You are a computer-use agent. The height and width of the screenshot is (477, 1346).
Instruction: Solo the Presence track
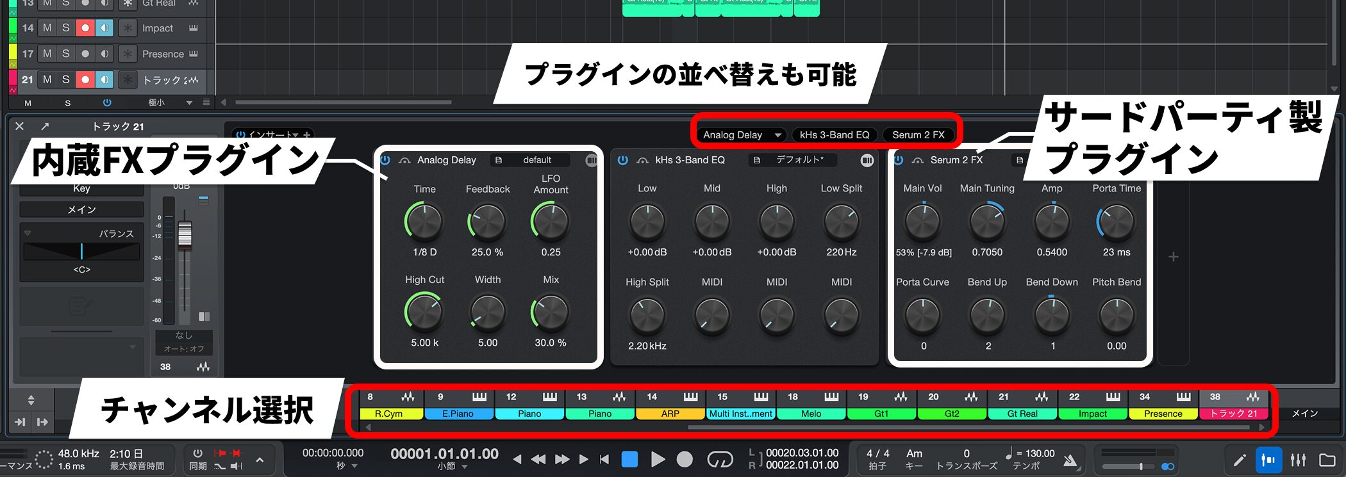coord(65,54)
